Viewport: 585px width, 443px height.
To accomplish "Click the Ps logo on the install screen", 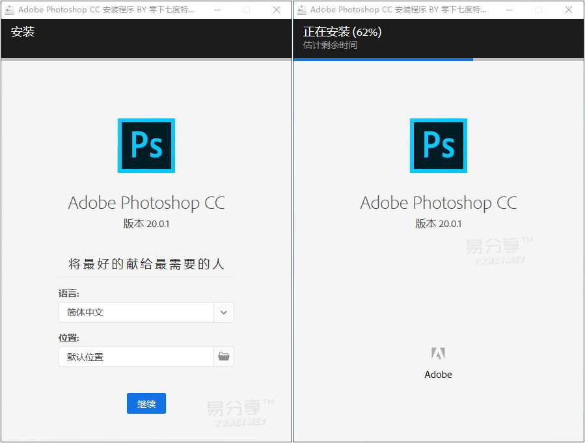I will pos(146,145).
